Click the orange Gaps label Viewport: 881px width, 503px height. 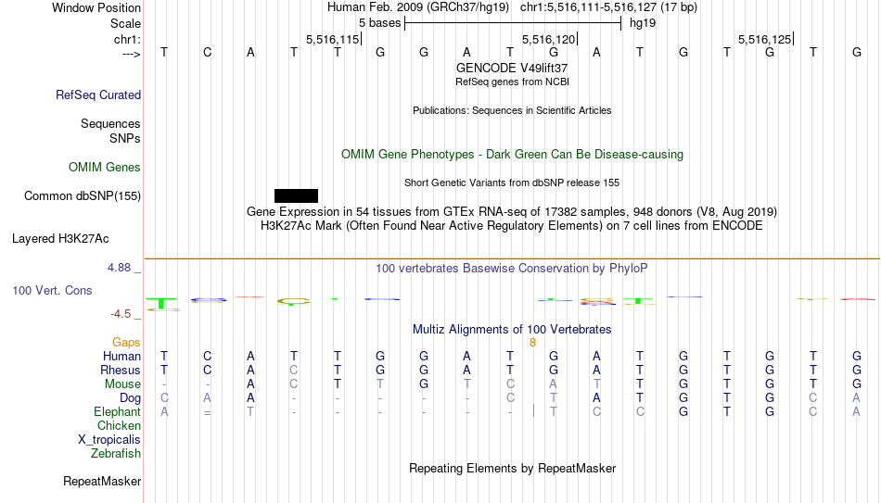(126, 343)
